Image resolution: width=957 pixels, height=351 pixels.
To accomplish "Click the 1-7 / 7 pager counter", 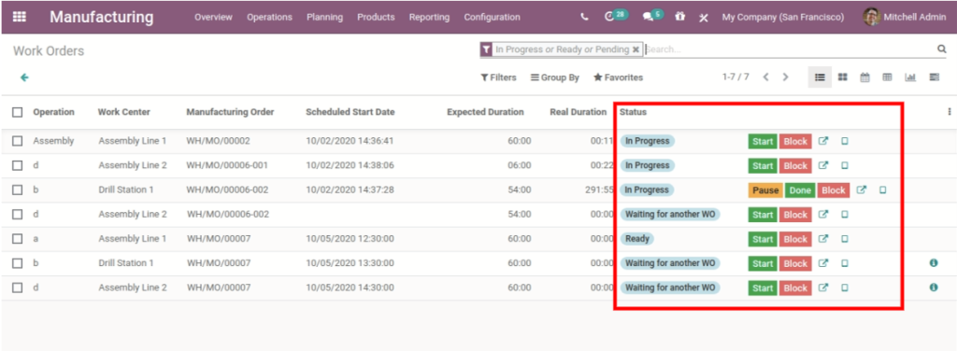I will click(736, 77).
